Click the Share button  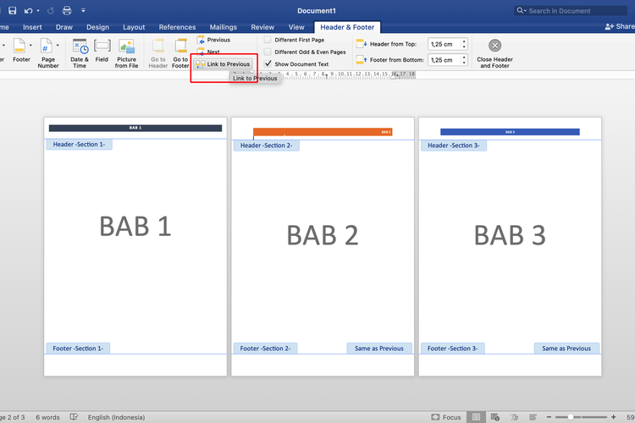pos(620,26)
